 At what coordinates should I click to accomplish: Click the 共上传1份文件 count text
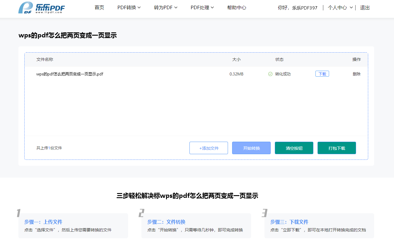[49, 148]
